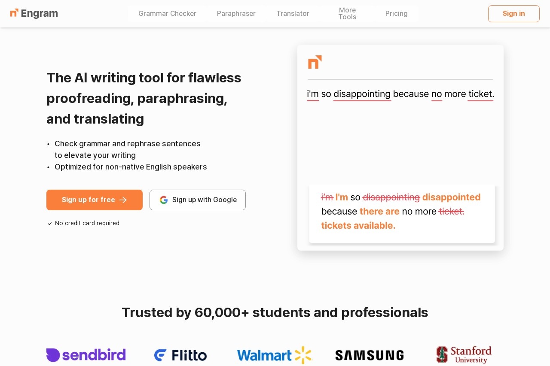Viewport: 550px width, 366px height.
Task: Open the Paraphraser page
Action: tap(236, 14)
